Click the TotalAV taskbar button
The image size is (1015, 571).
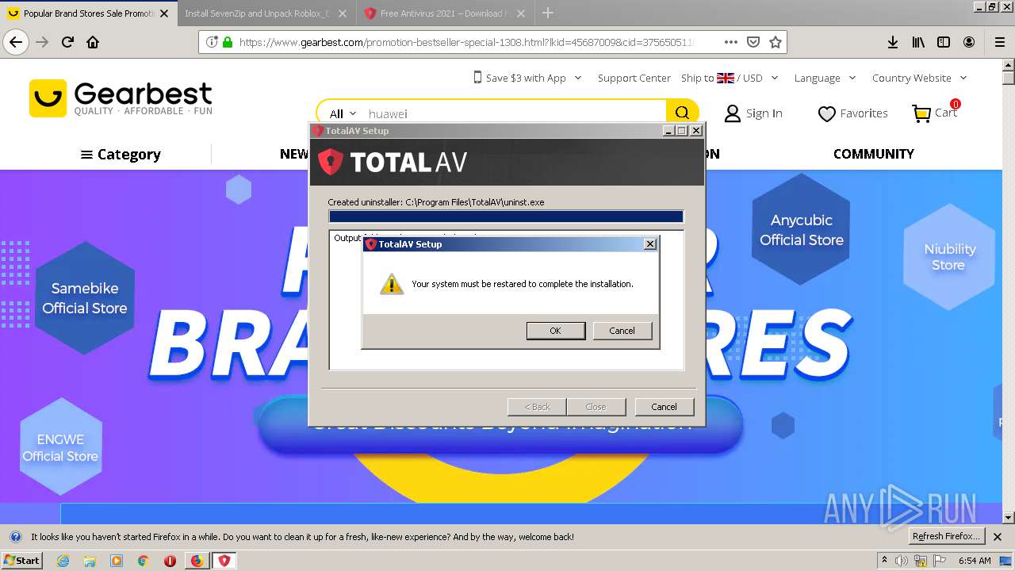click(x=224, y=561)
